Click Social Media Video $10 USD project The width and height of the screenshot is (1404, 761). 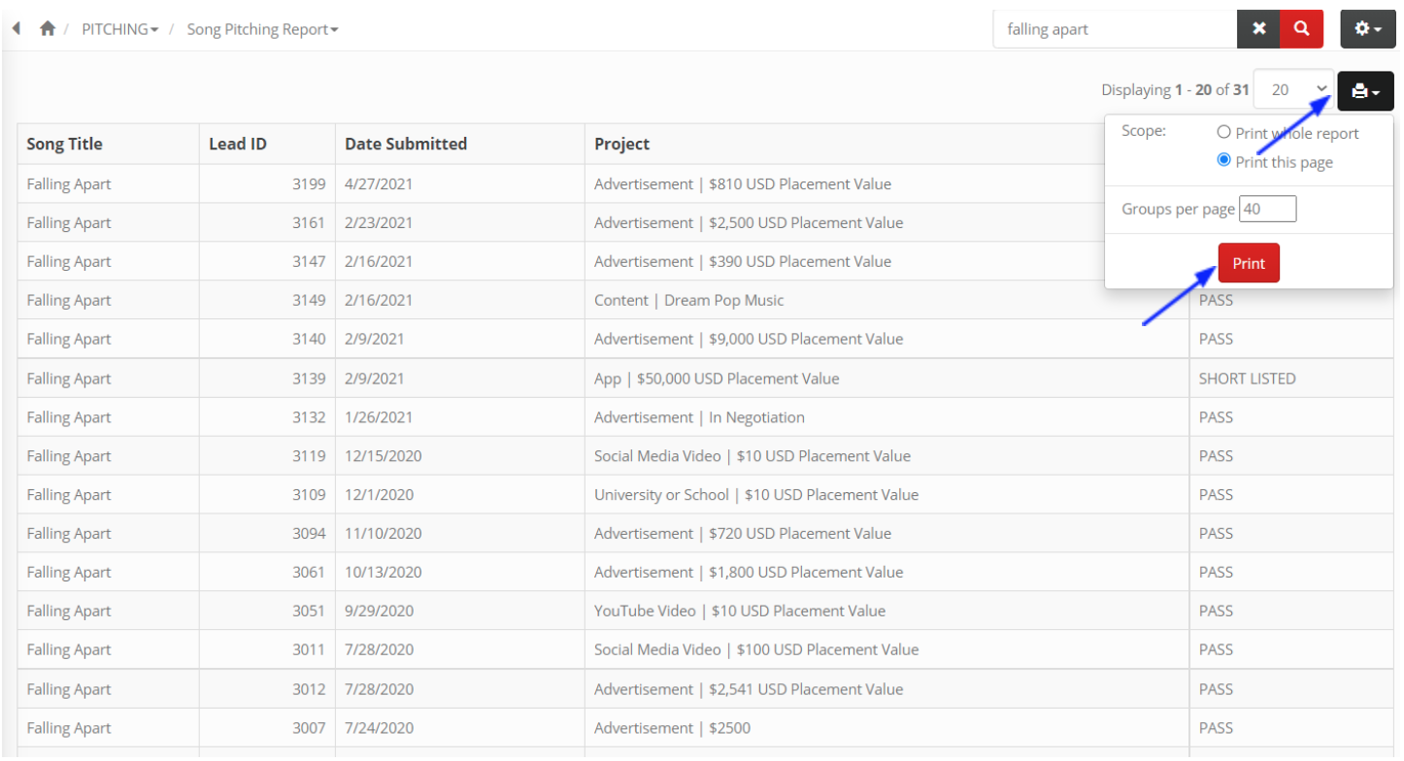pyautogui.click(x=752, y=455)
